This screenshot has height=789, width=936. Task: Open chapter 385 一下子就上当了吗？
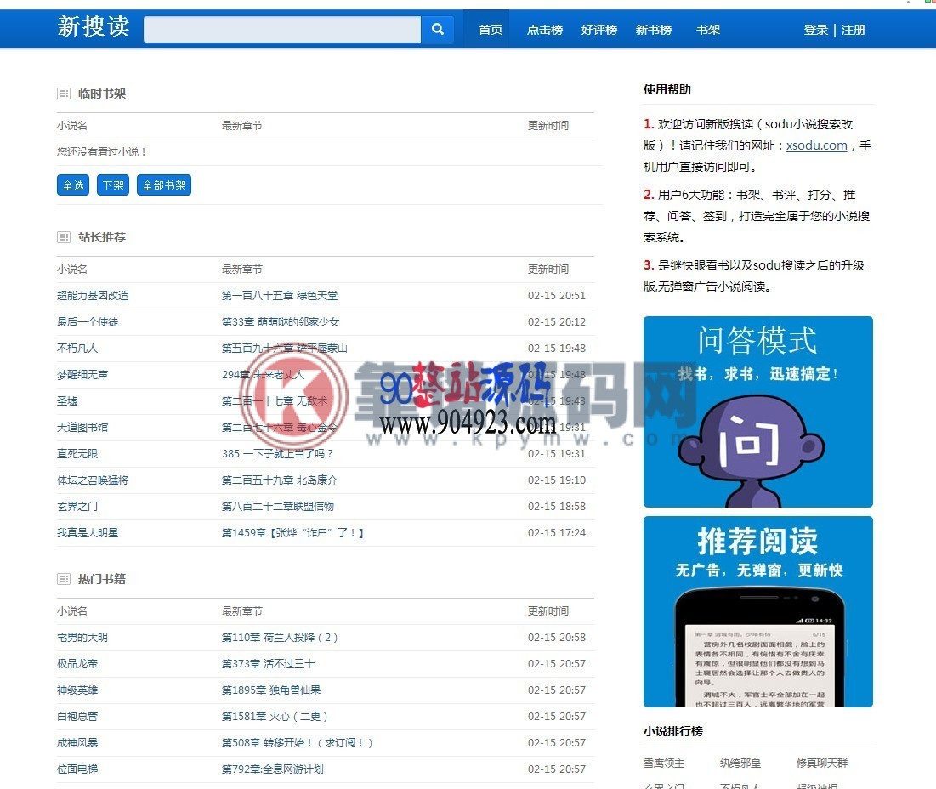pyautogui.click(x=278, y=453)
